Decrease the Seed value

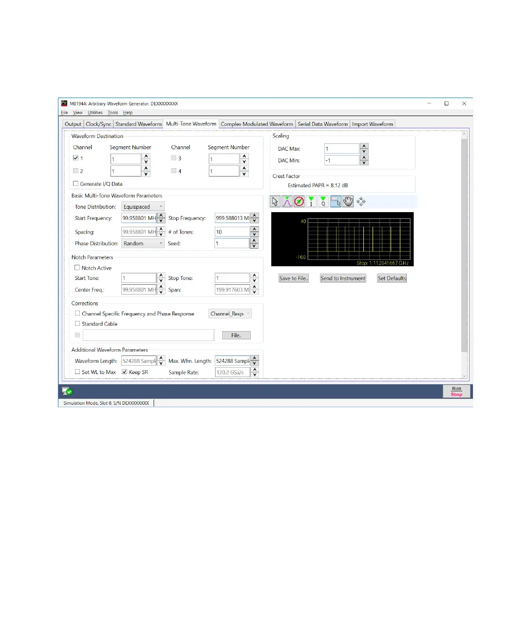(254, 246)
